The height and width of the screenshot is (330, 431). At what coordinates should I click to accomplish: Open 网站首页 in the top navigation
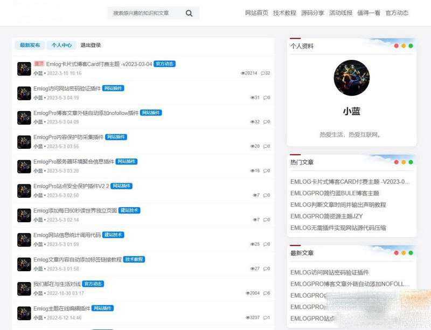256,13
